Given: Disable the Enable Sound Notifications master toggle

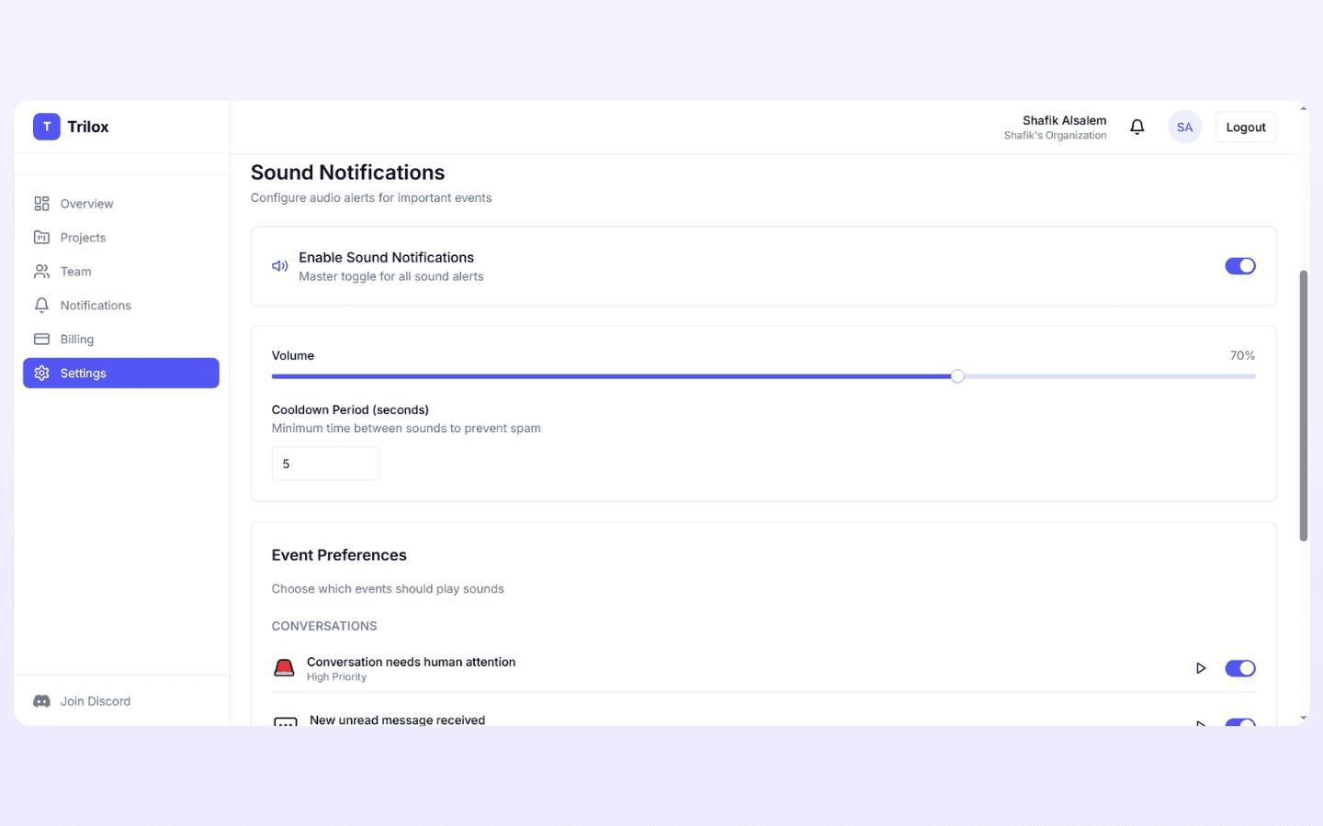Looking at the screenshot, I should [1240, 265].
